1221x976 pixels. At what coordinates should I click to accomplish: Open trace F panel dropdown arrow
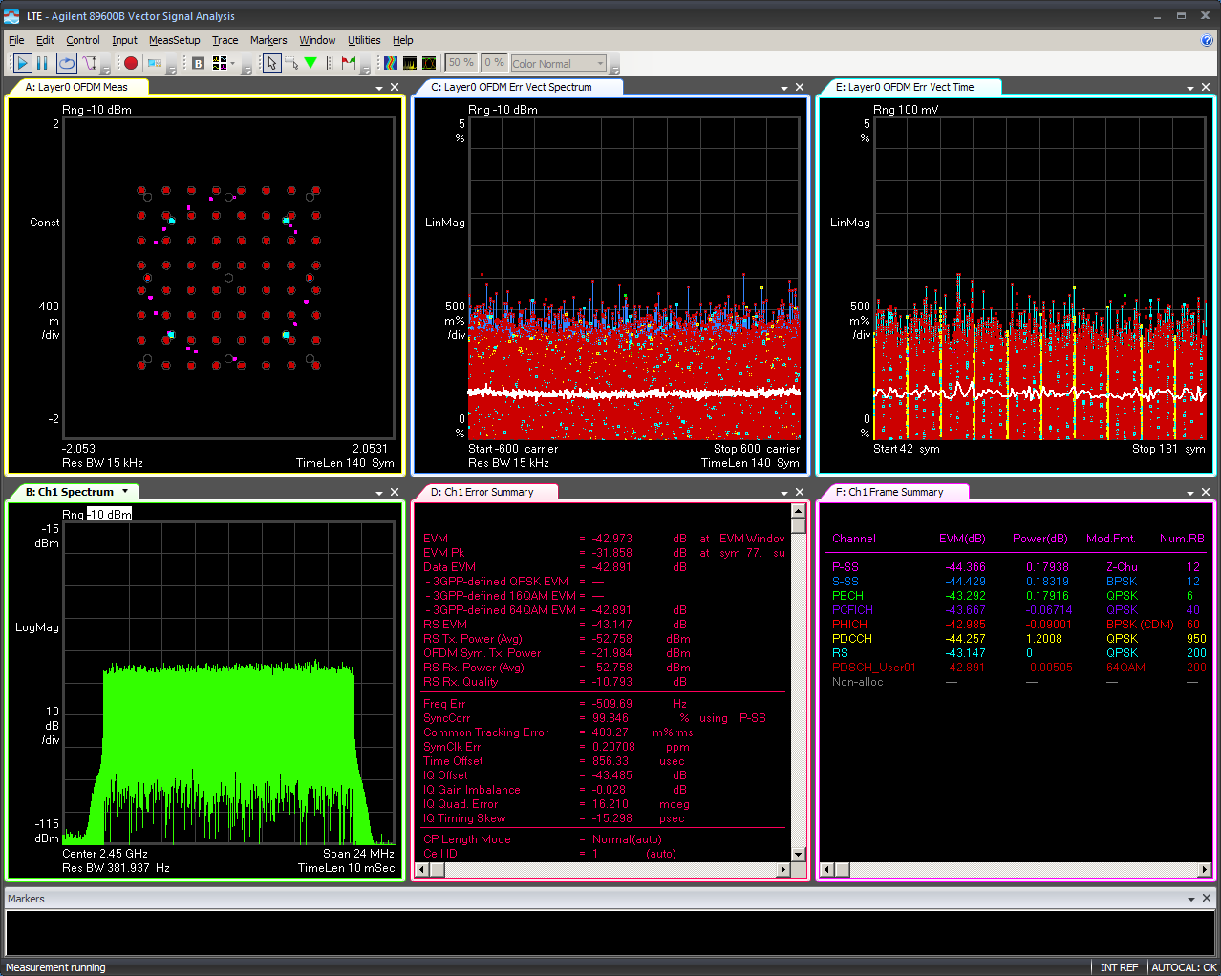pos(1190,493)
